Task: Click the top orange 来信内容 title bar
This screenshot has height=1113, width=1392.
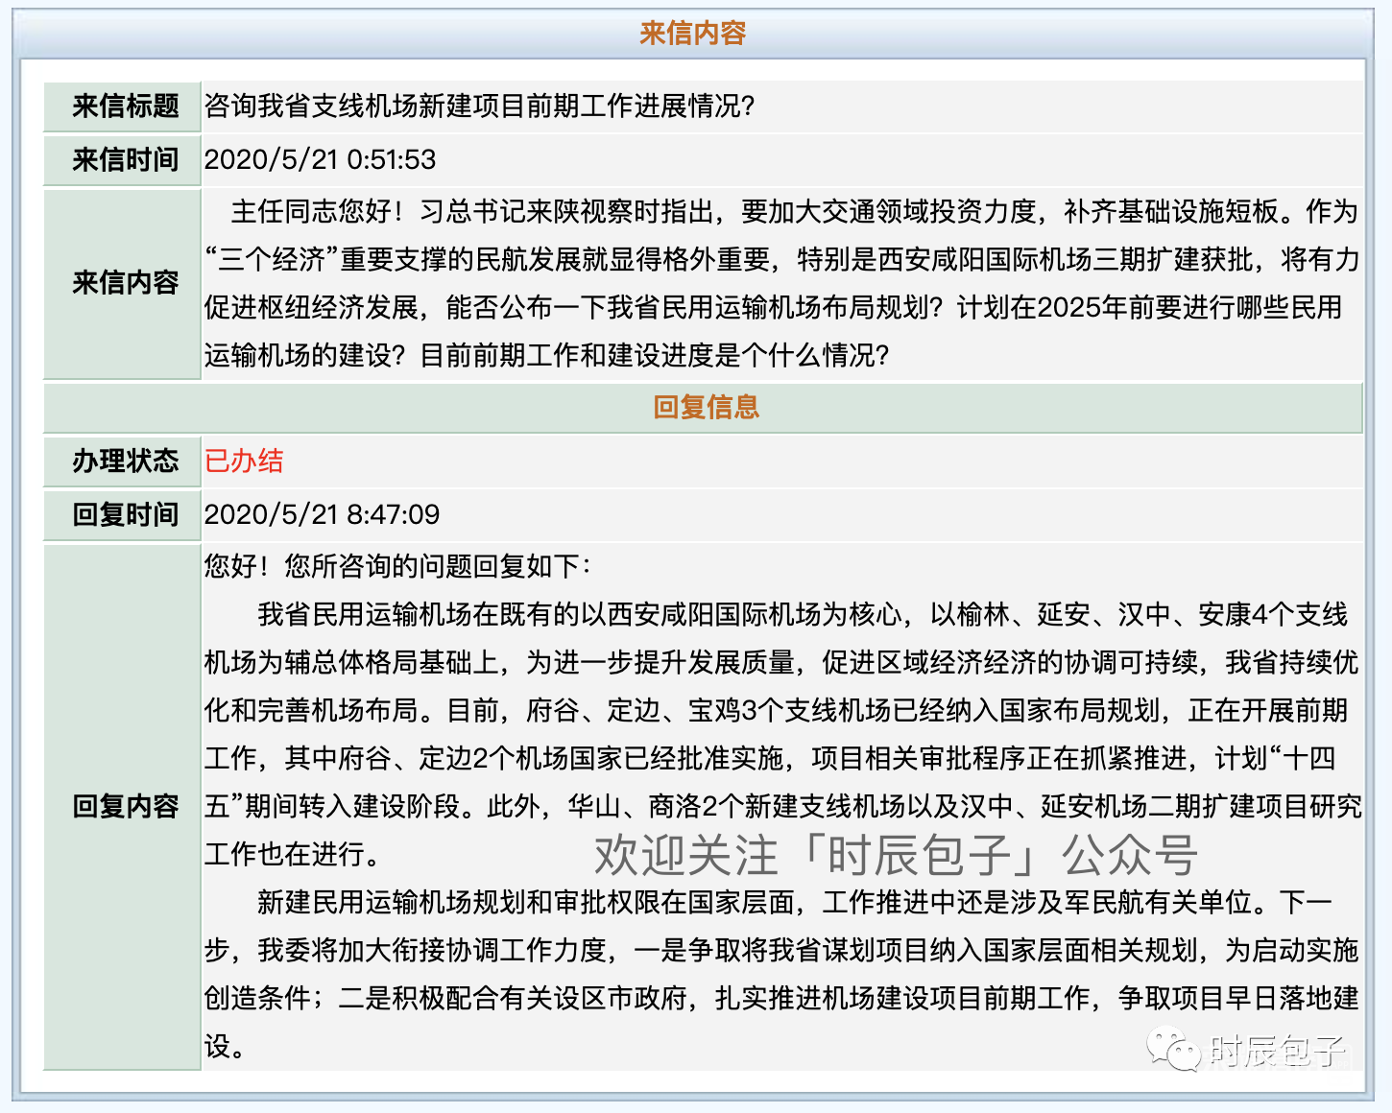Action: pyautogui.click(x=692, y=34)
